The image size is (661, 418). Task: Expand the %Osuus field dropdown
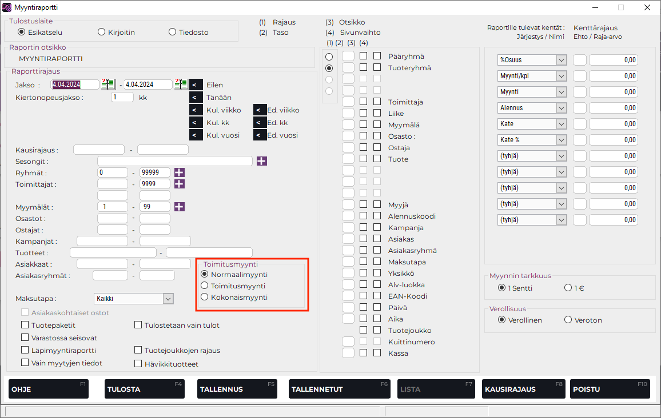tap(561, 60)
